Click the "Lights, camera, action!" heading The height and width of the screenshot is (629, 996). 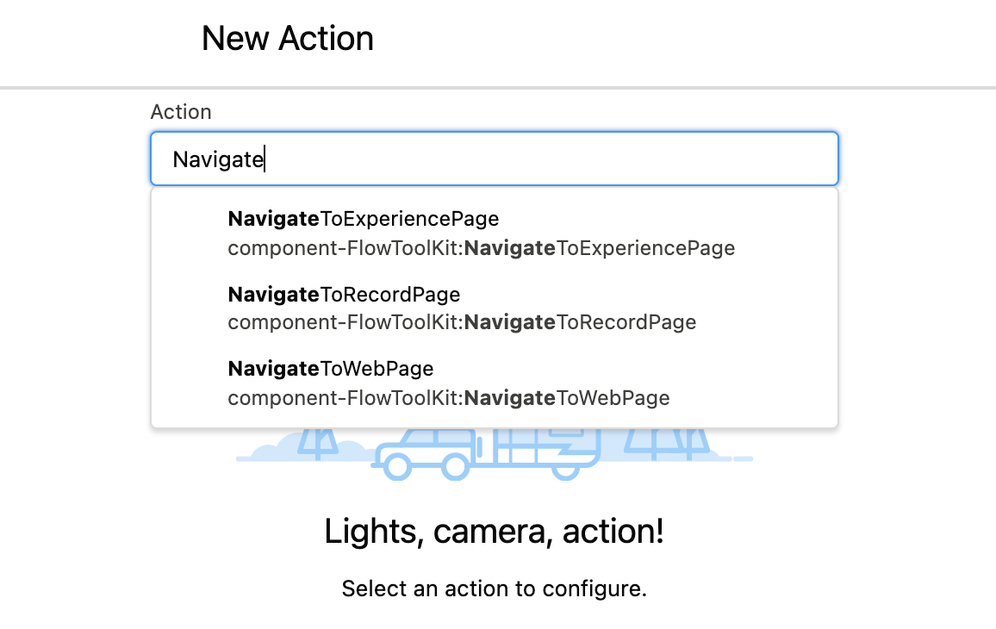pyautogui.click(x=494, y=532)
